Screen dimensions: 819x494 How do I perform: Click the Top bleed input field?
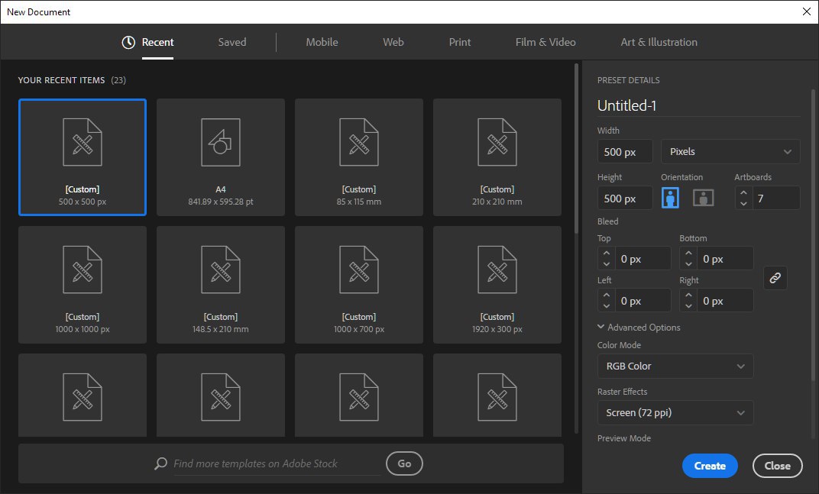643,259
